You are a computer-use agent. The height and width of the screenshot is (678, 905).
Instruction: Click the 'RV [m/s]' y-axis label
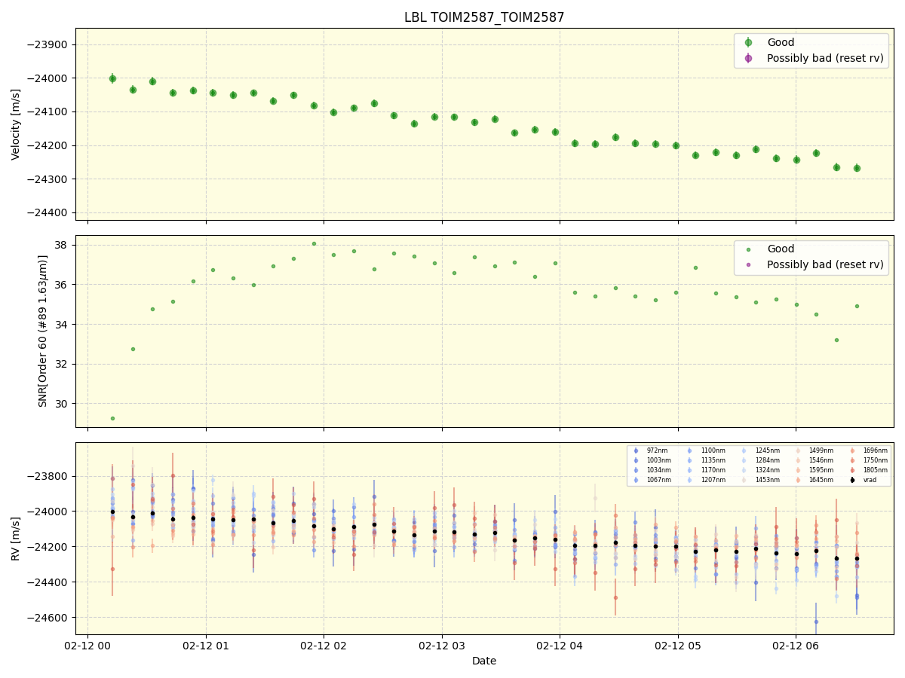point(16,538)
